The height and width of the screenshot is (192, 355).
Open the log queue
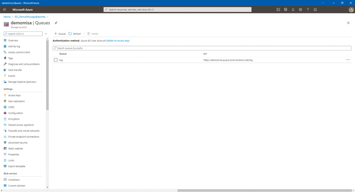pyautogui.click(x=61, y=60)
